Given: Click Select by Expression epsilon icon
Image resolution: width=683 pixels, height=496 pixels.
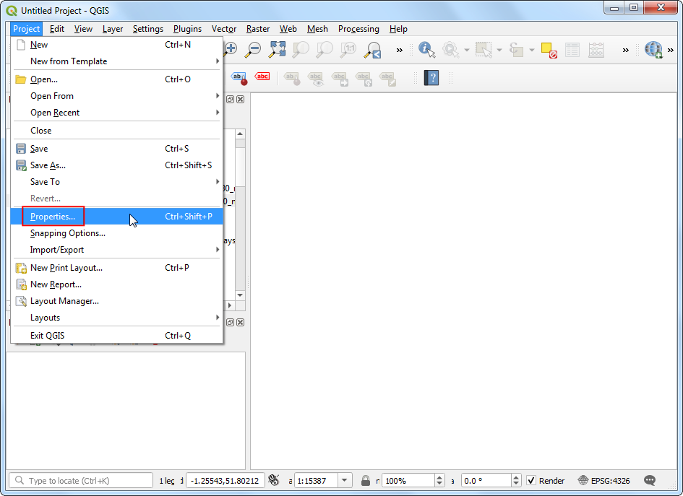Looking at the screenshot, I should [516, 50].
